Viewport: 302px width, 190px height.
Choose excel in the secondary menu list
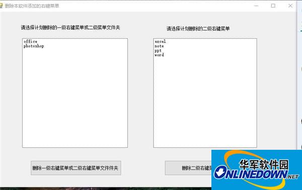pos(160,41)
